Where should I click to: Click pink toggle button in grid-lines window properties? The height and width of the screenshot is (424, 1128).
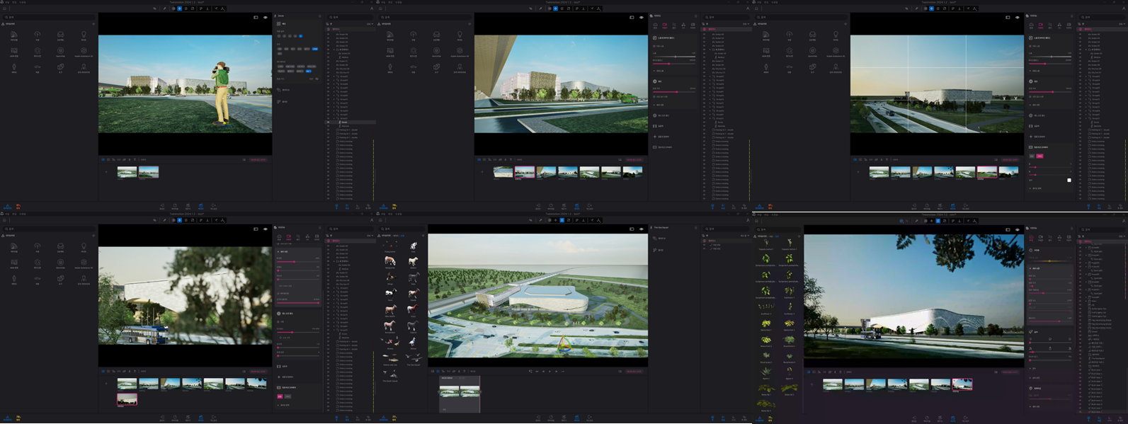pos(1039,156)
